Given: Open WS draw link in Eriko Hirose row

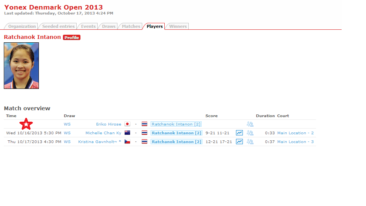Looking at the screenshot, I should (67, 124).
